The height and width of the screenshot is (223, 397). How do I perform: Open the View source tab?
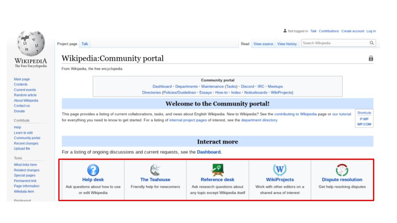(x=263, y=44)
